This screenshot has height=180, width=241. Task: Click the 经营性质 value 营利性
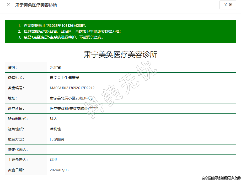click(55, 129)
